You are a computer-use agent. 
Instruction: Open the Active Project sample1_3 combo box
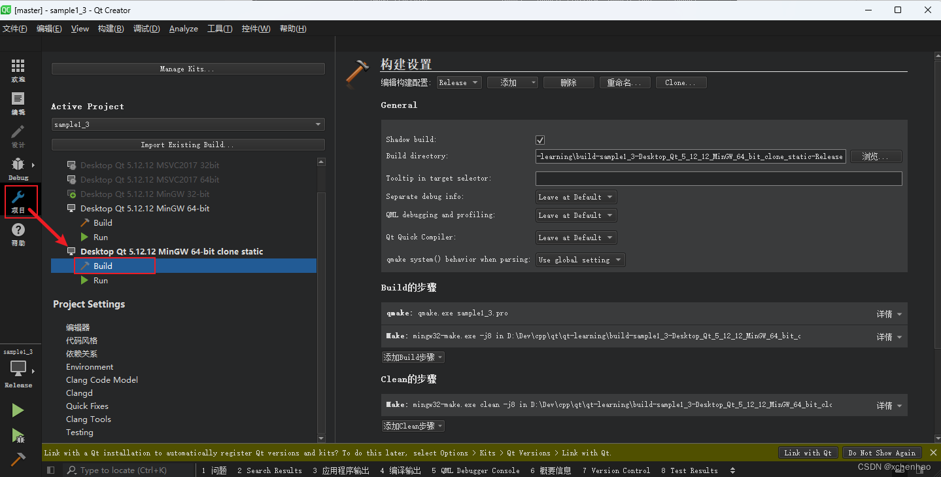coord(188,124)
